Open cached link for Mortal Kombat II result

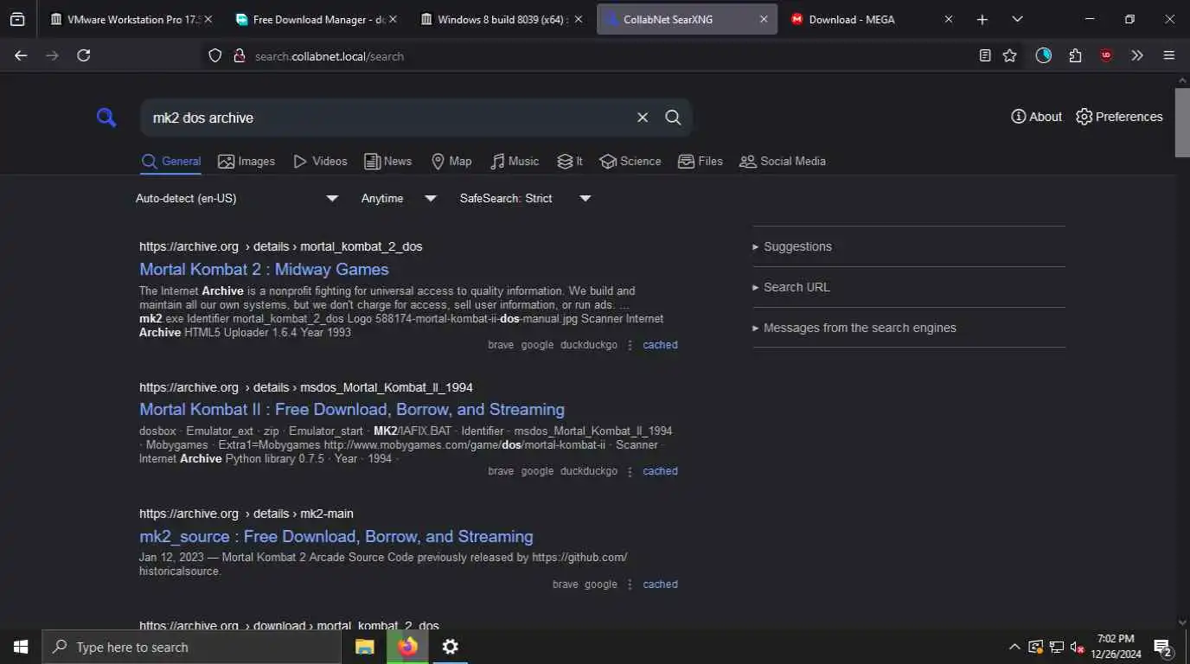point(660,471)
